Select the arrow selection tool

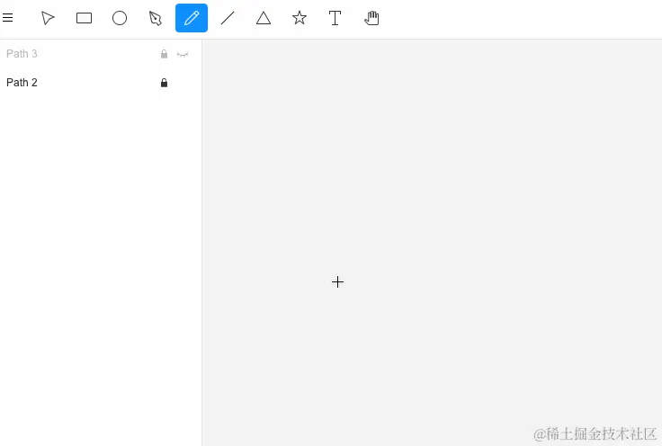coord(48,18)
